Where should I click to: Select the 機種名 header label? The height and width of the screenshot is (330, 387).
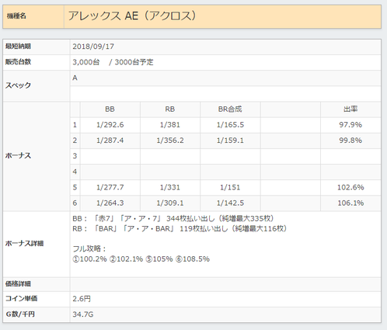(x=16, y=16)
